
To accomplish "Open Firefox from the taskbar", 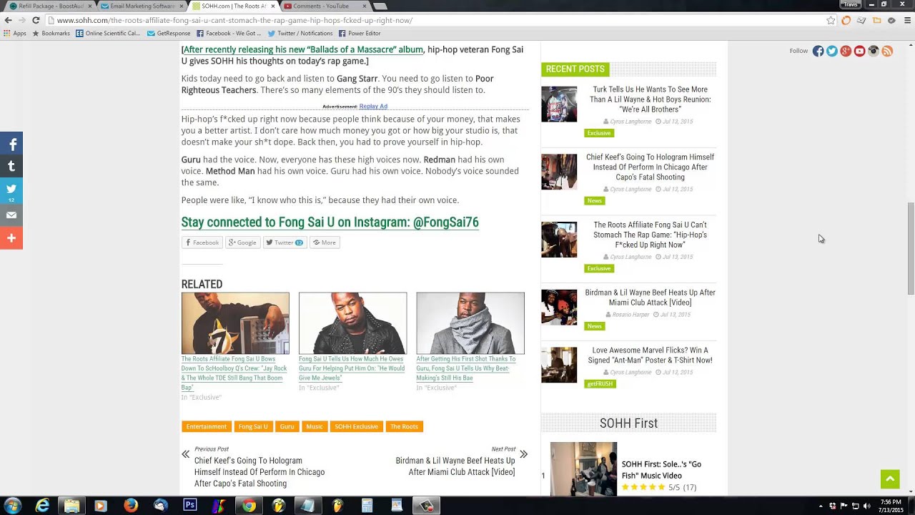I will pos(130,506).
